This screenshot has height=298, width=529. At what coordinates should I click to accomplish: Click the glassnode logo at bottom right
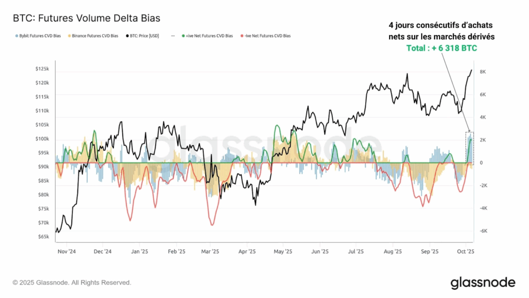pyautogui.click(x=483, y=282)
